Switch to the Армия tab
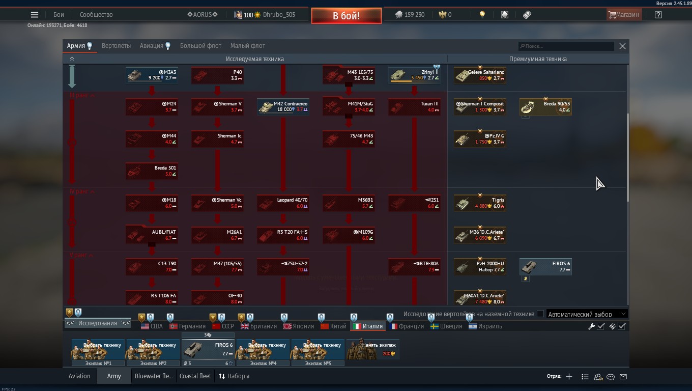The height and width of the screenshot is (391, 692). click(x=79, y=46)
